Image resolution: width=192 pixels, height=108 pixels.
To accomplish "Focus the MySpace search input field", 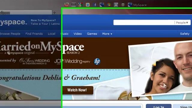I will (144, 22).
